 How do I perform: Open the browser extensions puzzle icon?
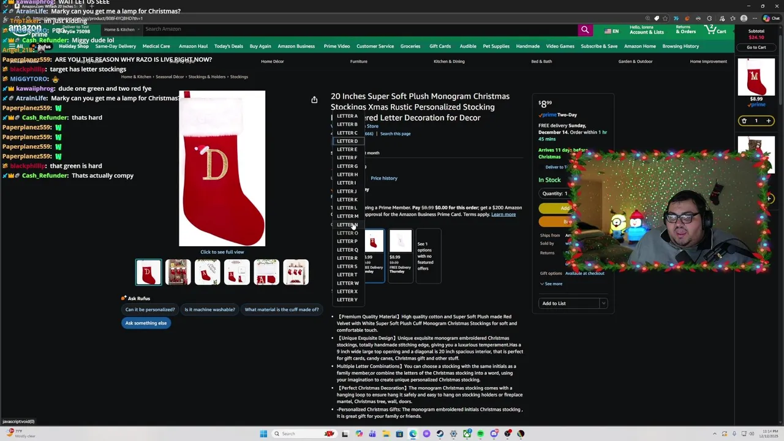709,18
